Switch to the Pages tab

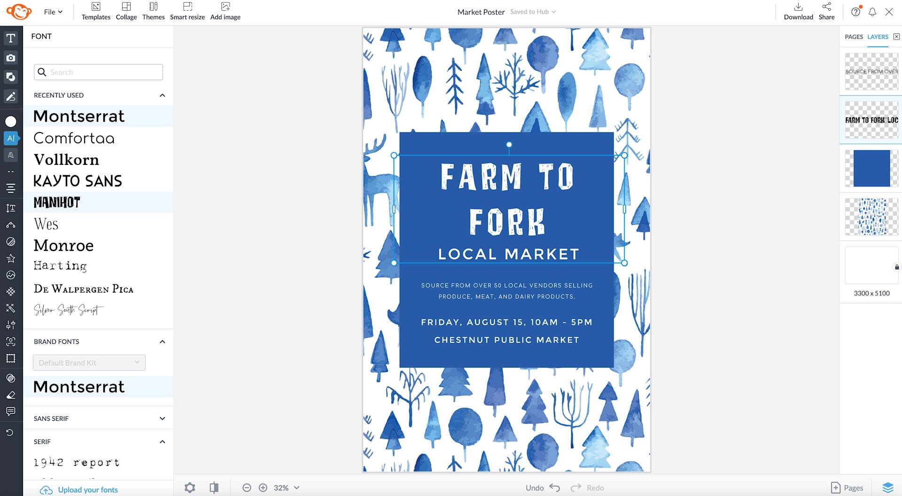[853, 36]
